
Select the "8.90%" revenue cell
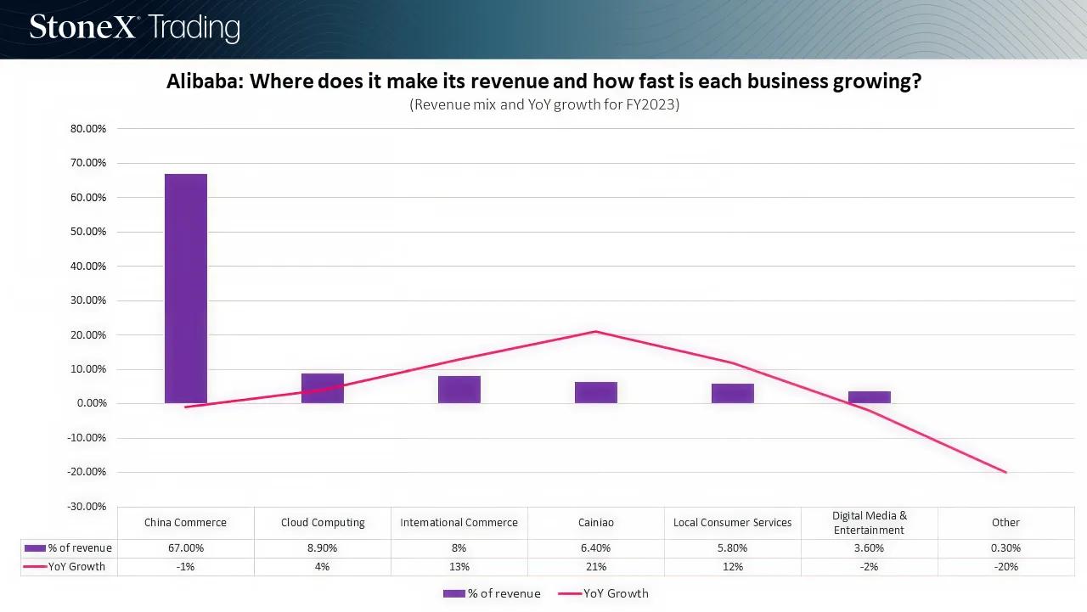[x=323, y=548]
